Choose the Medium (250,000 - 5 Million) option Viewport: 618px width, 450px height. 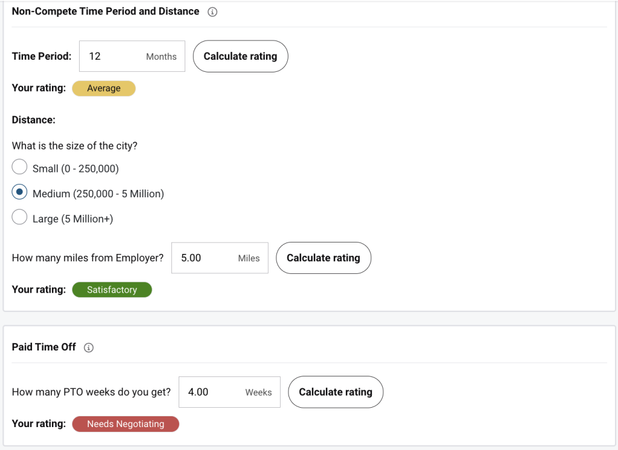coord(20,193)
